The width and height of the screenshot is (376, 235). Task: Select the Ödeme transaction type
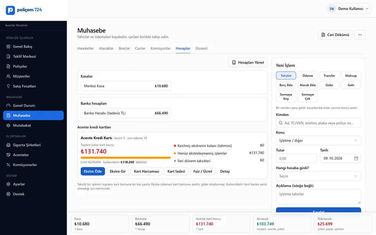tap(308, 76)
